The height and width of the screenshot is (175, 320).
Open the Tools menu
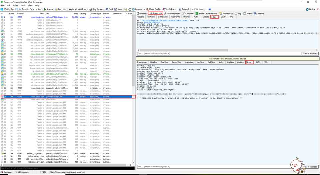pyautogui.click(x=23, y=6)
